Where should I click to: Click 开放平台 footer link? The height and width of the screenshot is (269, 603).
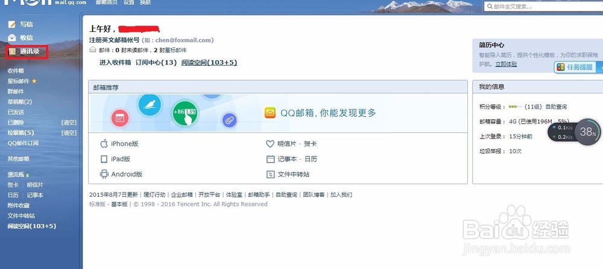tap(209, 194)
